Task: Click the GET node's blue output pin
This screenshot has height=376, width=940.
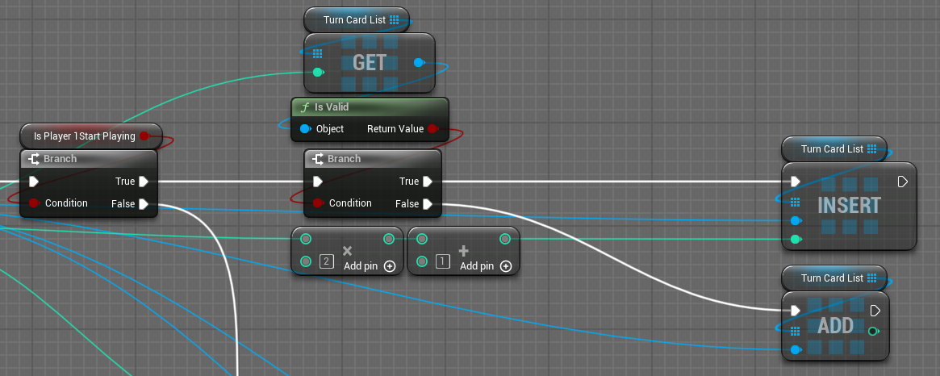Action: 419,62
